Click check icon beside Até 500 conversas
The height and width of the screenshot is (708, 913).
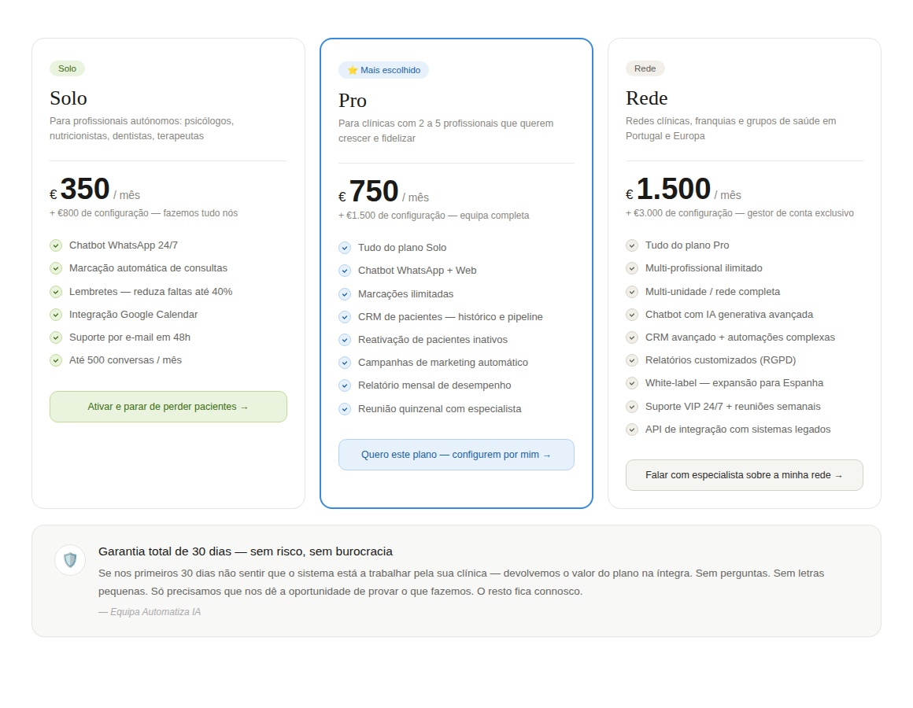point(56,360)
